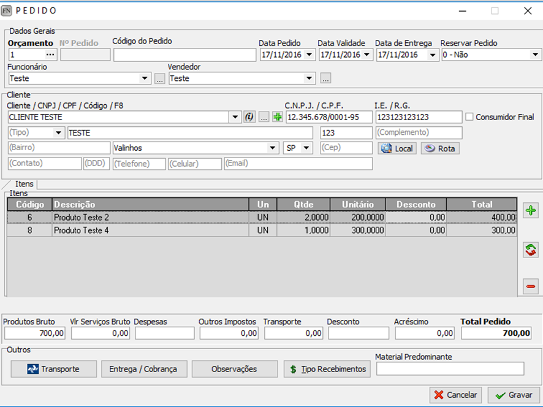This screenshot has height=407, width=543.
Task: Click Complemento input field
Action: tap(419, 132)
